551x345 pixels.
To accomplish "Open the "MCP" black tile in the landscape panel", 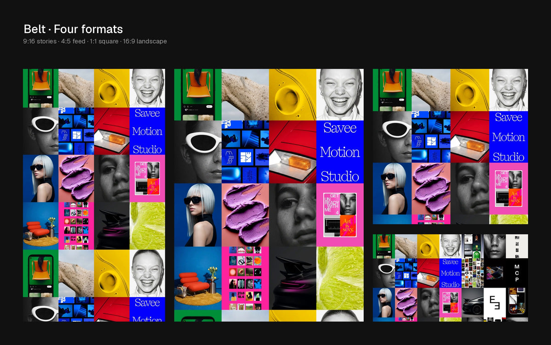I will tap(517, 273).
